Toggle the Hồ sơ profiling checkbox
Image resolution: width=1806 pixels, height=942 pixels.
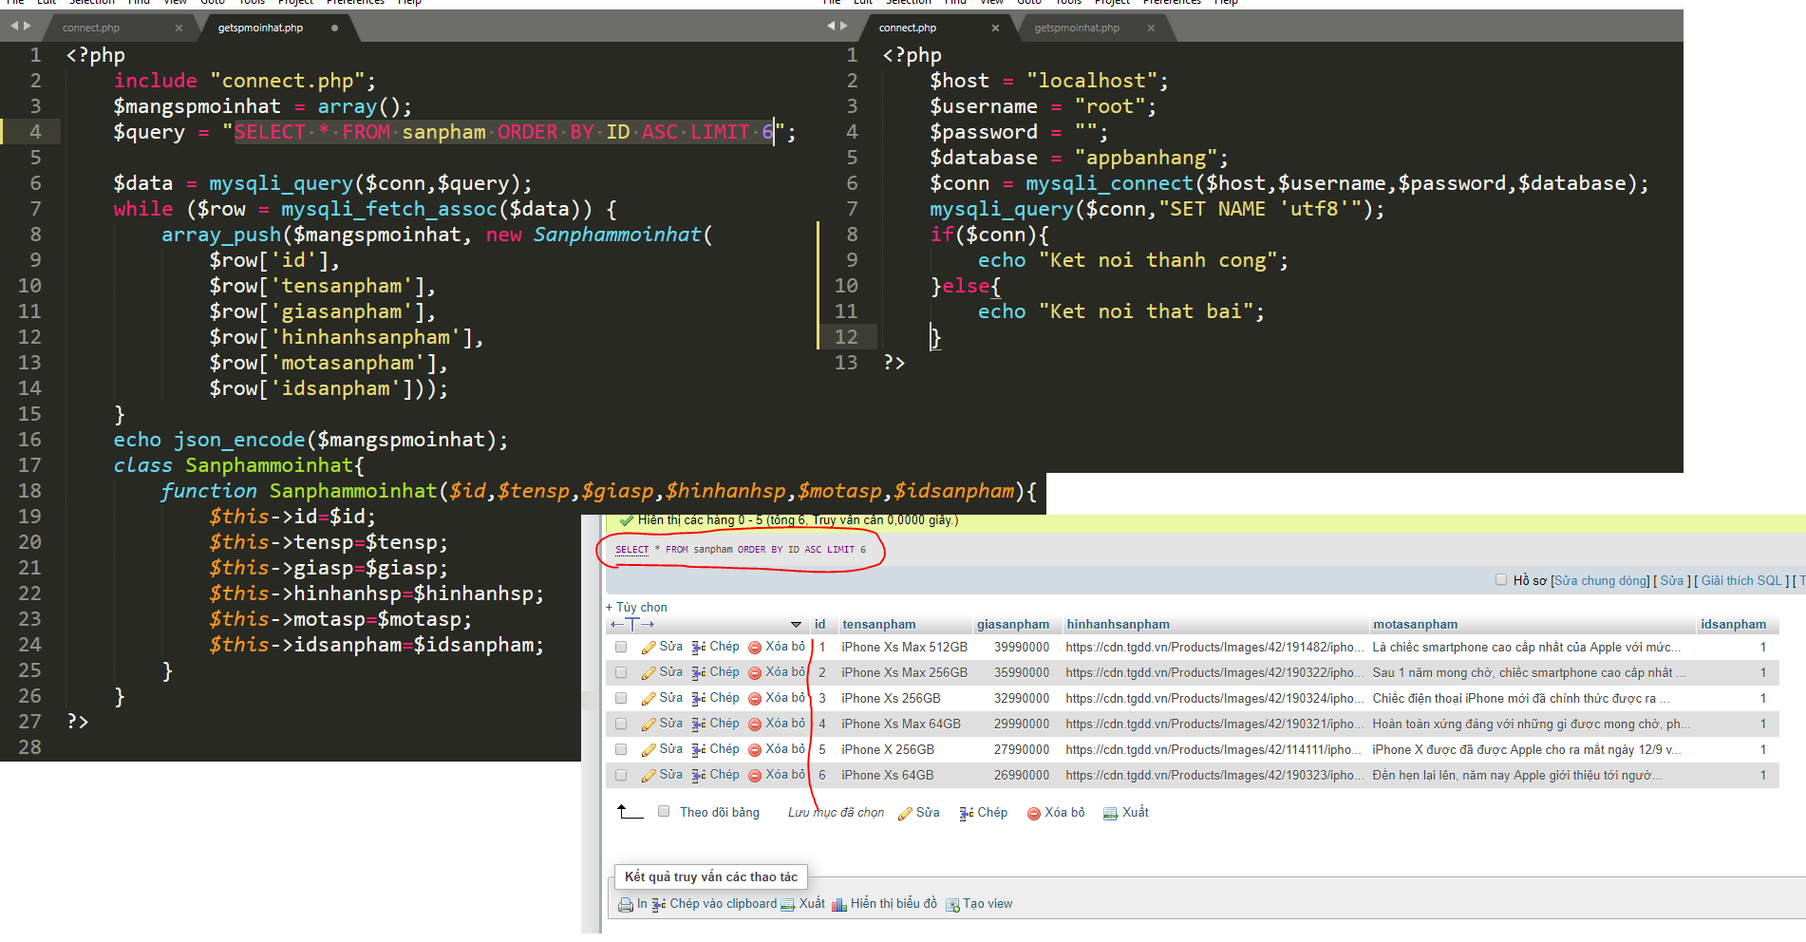[1501, 580]
